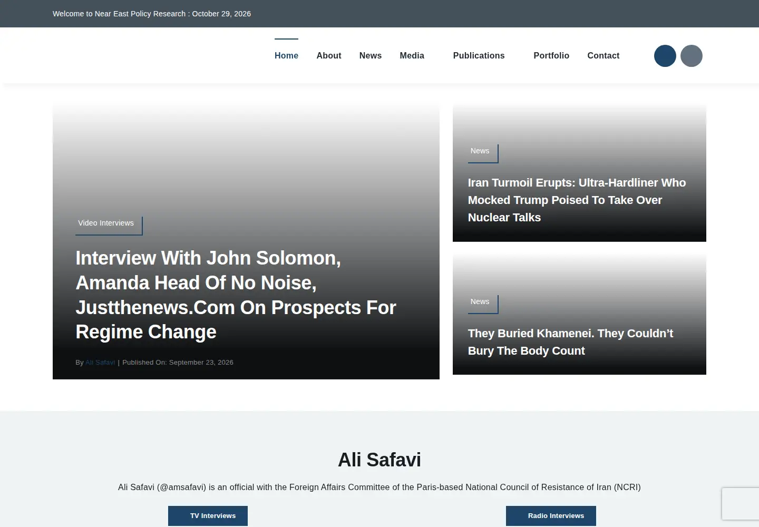Open the About page from navigation

pyautogui.click(x=329, y=56)
